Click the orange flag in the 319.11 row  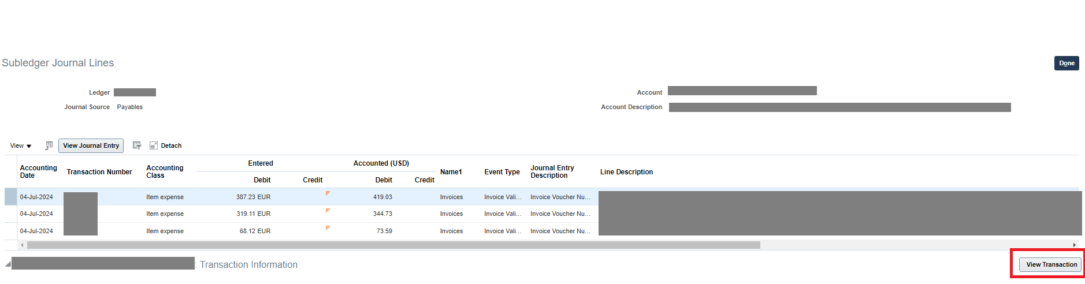coord(328,211)
